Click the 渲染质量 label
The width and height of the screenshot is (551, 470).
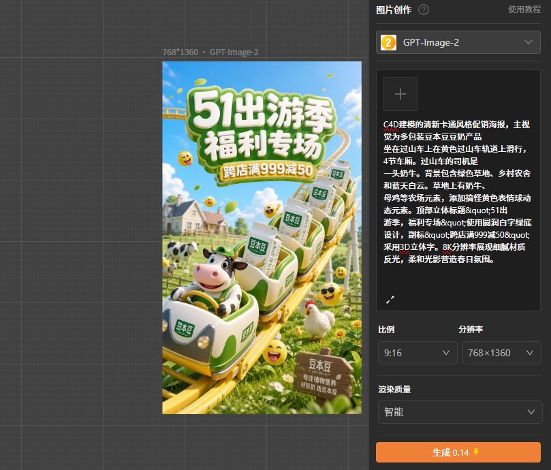(394, 390)
